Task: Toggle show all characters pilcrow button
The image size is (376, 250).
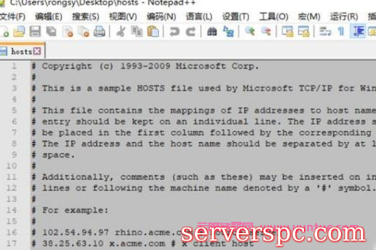Action: (x=341, y=32)
